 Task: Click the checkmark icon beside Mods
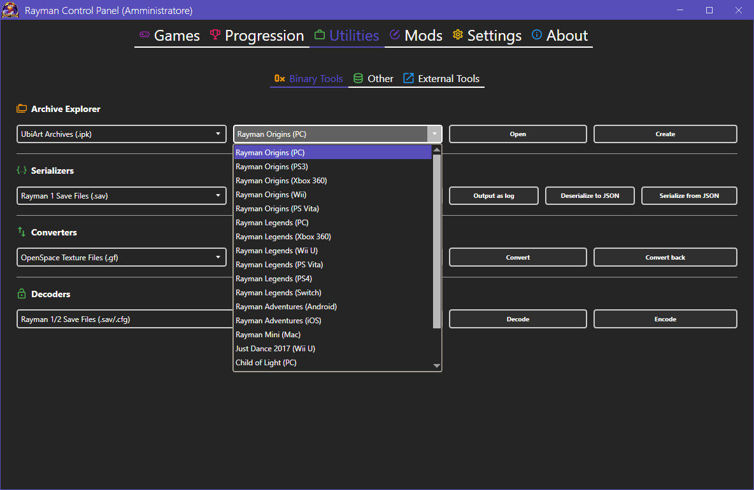coord(395,36)
